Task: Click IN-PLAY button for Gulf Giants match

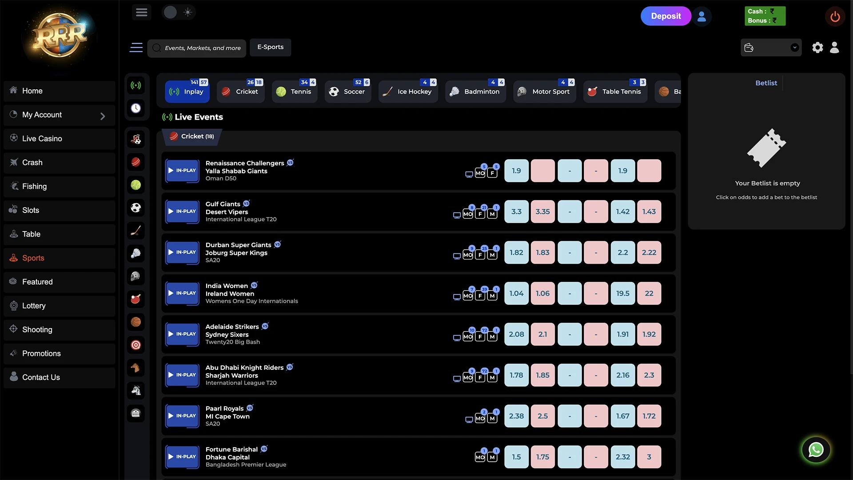Action: (x=182, y=212)
